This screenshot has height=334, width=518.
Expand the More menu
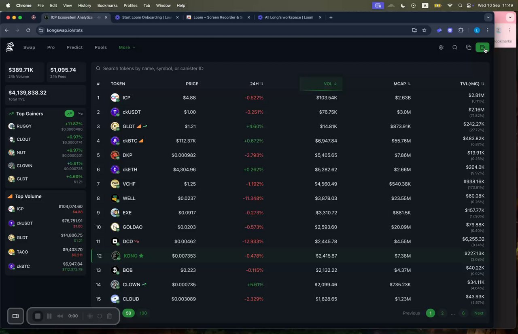127,47
